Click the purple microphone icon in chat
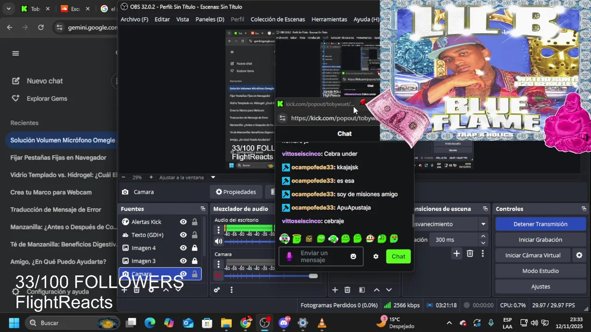 click(x=289, y=256)
